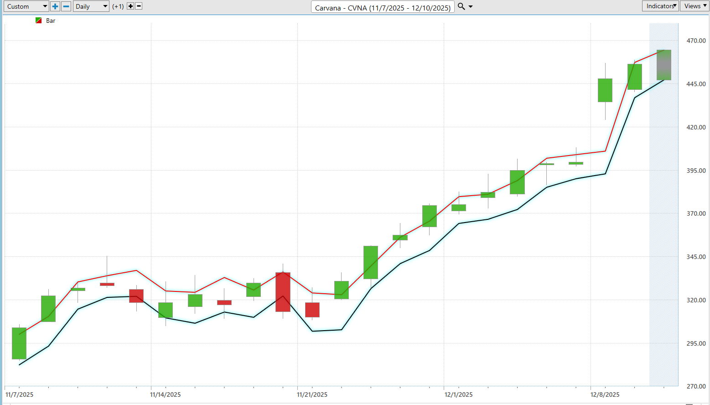Click the Carvana - CVNA symbol field
The width and height of the screenshot is (710, 405).
383,7
